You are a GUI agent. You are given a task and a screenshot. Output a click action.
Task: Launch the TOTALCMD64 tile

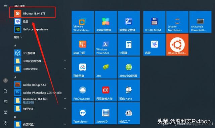155,22
